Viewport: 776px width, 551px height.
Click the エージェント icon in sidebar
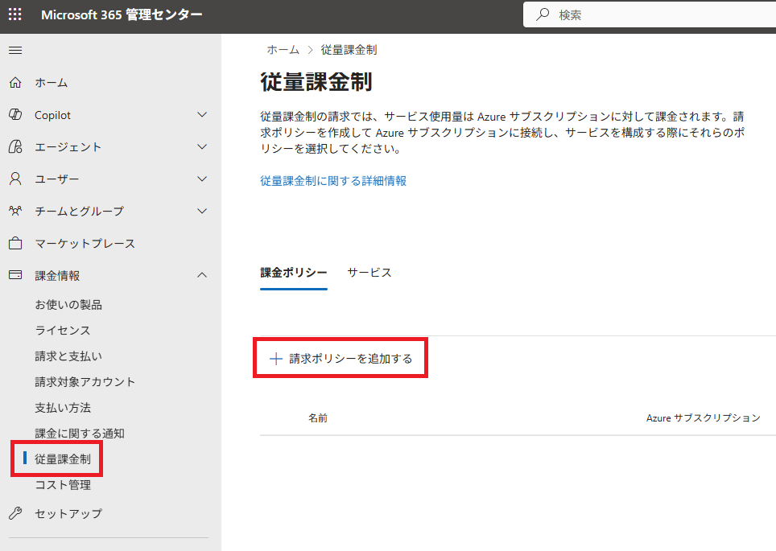(x=15, y=147)
